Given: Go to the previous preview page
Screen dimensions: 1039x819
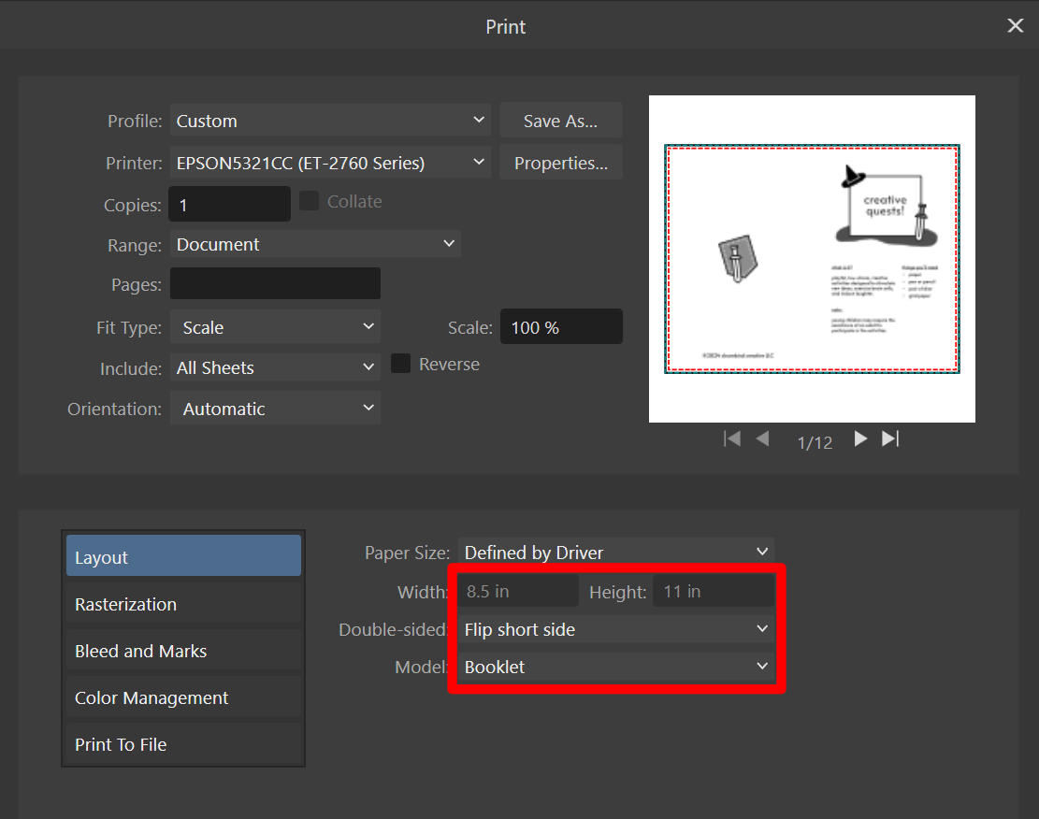Looking at the screenshot, I should tap(761, 438).
